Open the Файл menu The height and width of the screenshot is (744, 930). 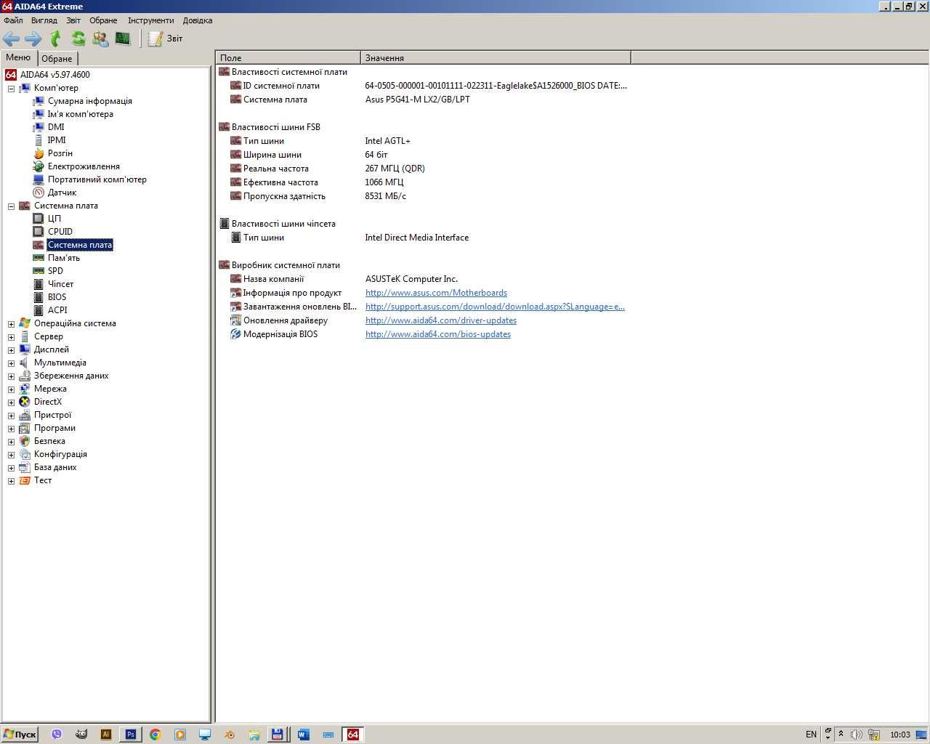point(13,20)
